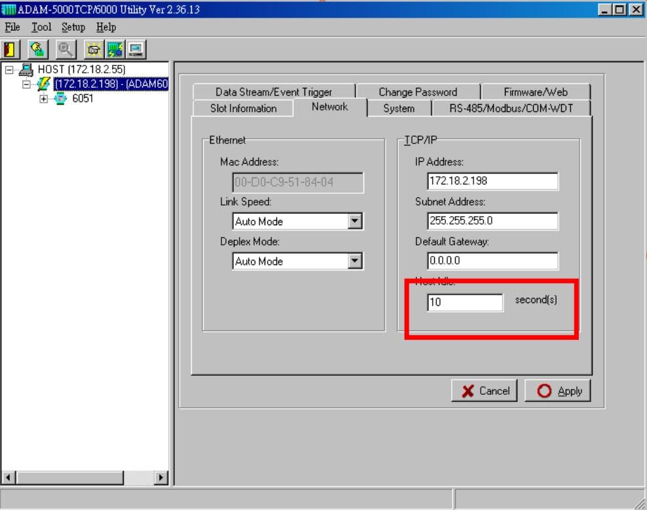Select the Network tab
Image resolution: width=647 pixels, height=510 pixels.
coord(329,107)
